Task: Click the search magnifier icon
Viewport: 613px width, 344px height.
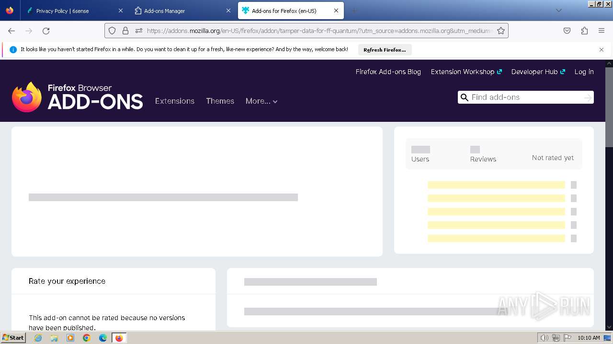Action: [x=464, y=97]
